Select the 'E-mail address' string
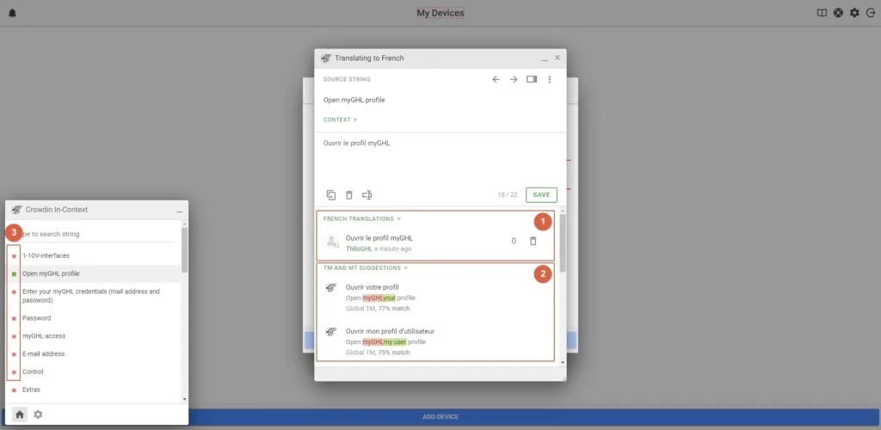 [43, 353]
